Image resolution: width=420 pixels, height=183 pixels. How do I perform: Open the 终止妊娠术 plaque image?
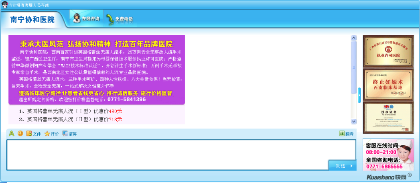pos(382,84)
